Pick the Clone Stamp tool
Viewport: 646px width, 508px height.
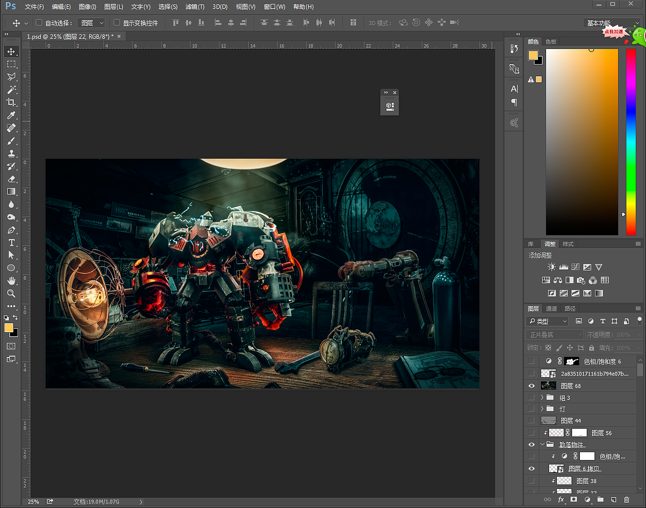click(11, 154)
